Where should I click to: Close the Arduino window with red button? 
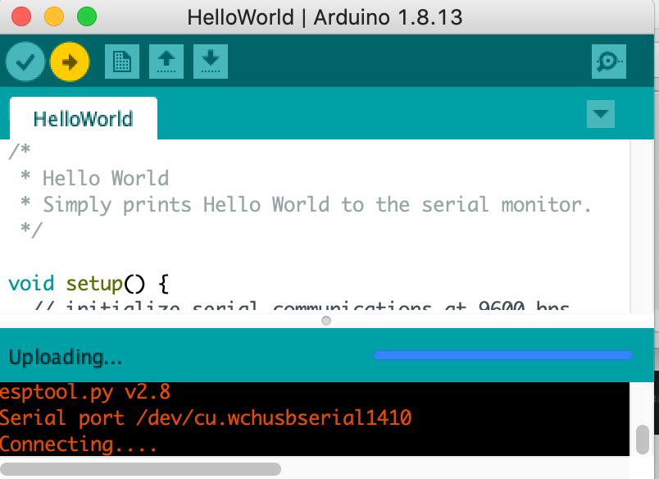pyautogui.click(x=21, y=17)
